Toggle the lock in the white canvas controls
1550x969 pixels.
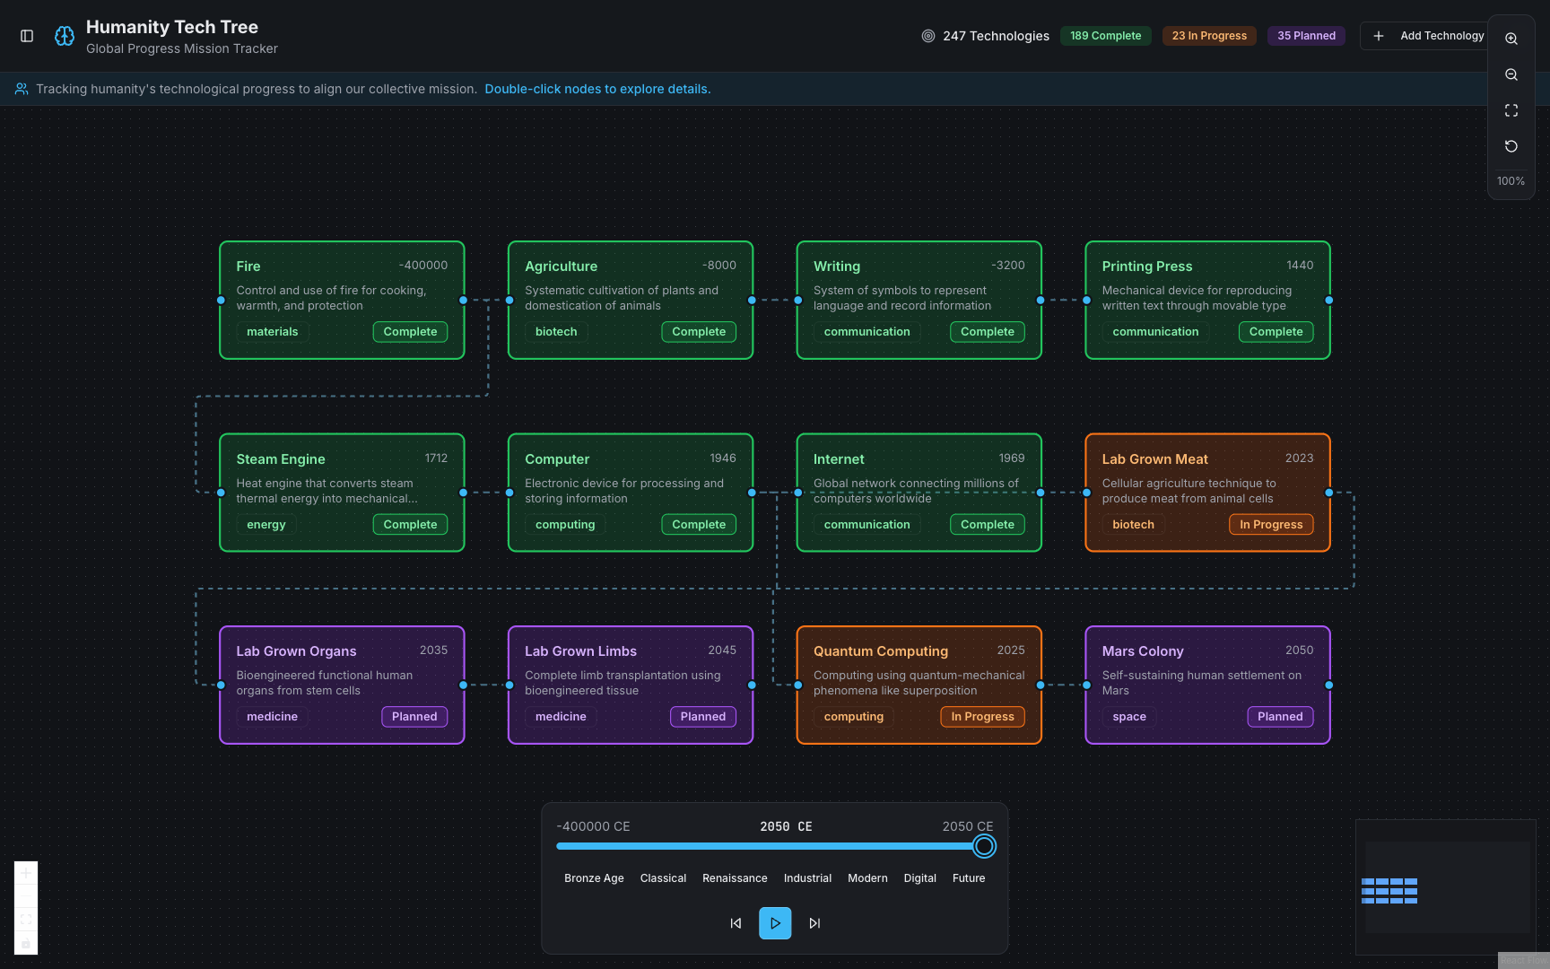(26, 943)
